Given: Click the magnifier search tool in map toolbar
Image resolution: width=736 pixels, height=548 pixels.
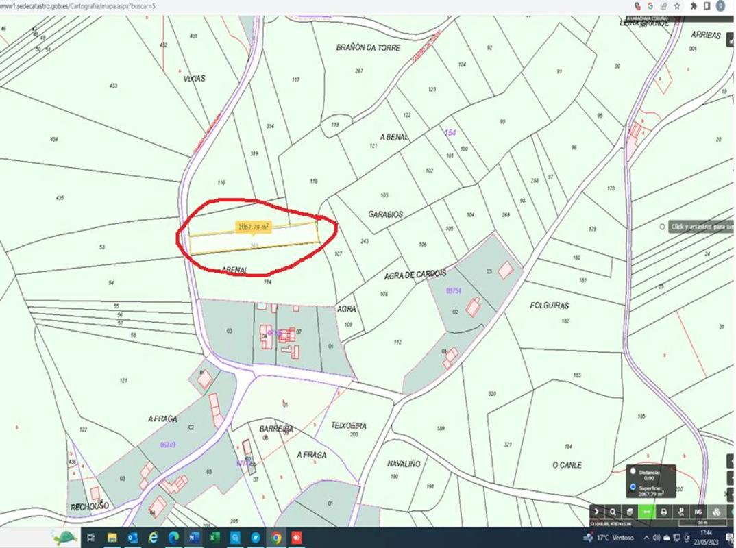Looking at the screenshot, I should [x=613, y=512].
